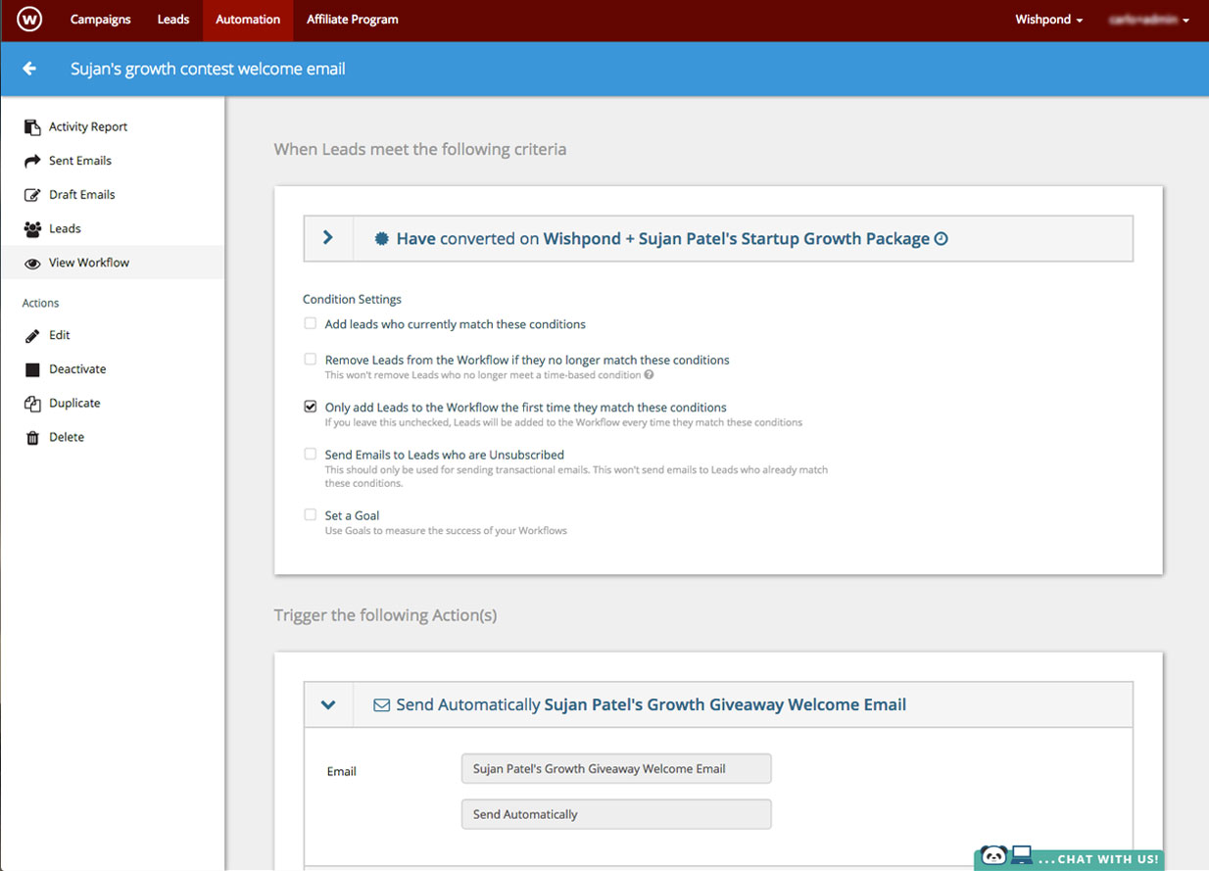Screen dimensions: 1209x871
Task: Click the Deactivate square icon
Action: point(32,369)
